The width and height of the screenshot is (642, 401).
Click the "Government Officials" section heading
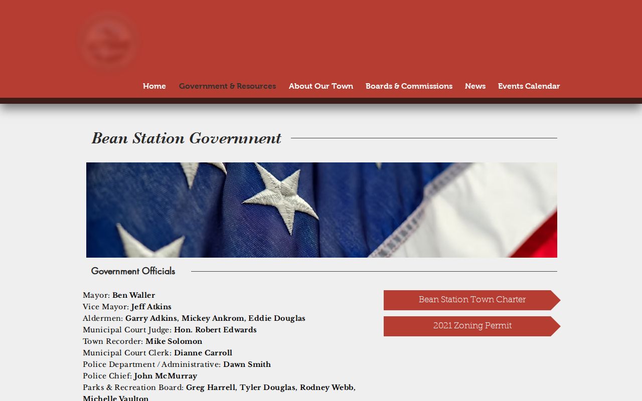coord(133,271)
